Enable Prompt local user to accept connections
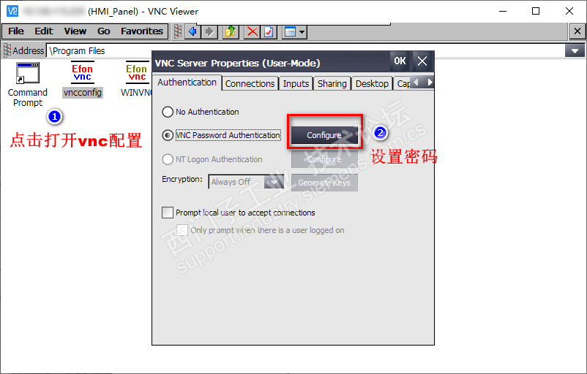 click(168, 213)
